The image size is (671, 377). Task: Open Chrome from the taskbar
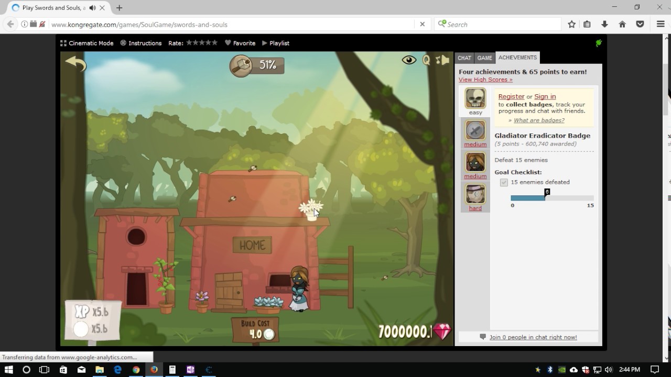pyautogui.click(x=136, y=370)
